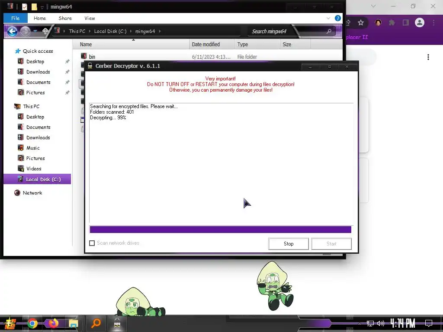This screenshot has height=332, width=443.
Task: Open Pictures under This PC
Action: click(x=35, y=158)
